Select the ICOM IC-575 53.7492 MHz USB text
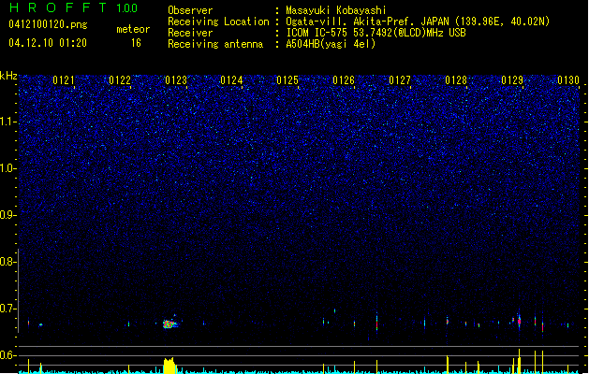Screen dimensions: 589x374 click(375, 33)
